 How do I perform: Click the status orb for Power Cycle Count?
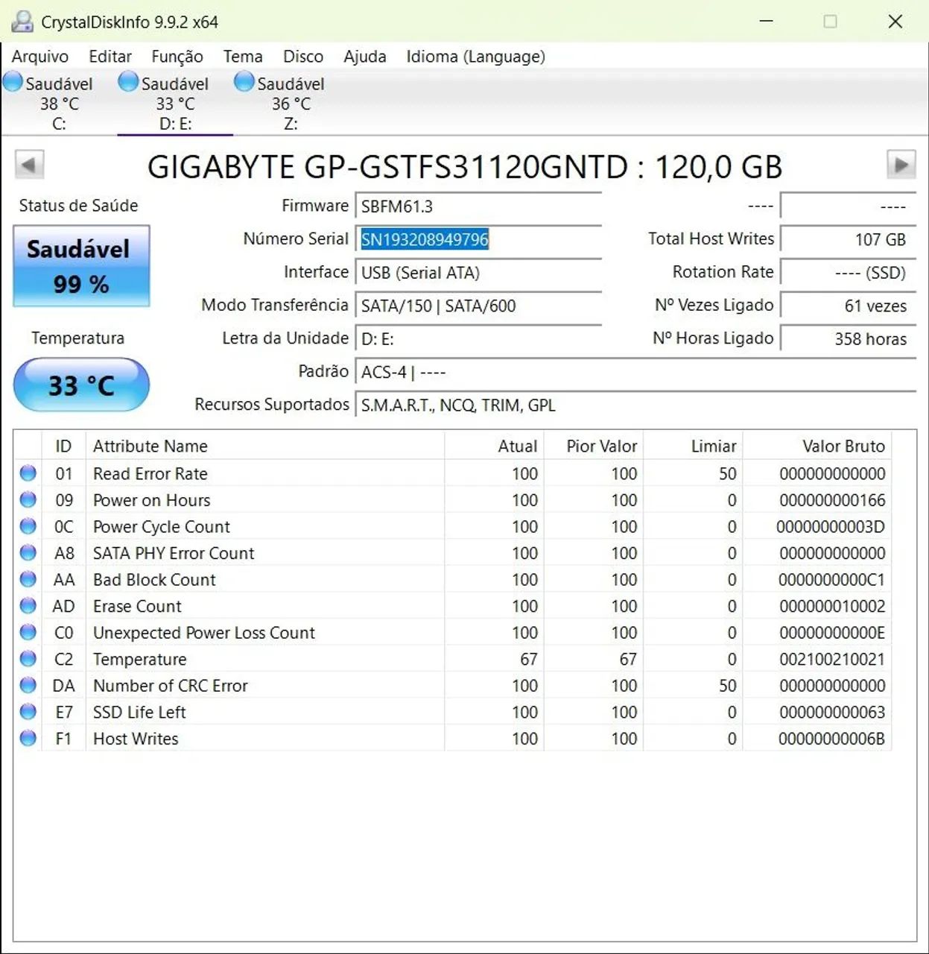pos(28,526)
